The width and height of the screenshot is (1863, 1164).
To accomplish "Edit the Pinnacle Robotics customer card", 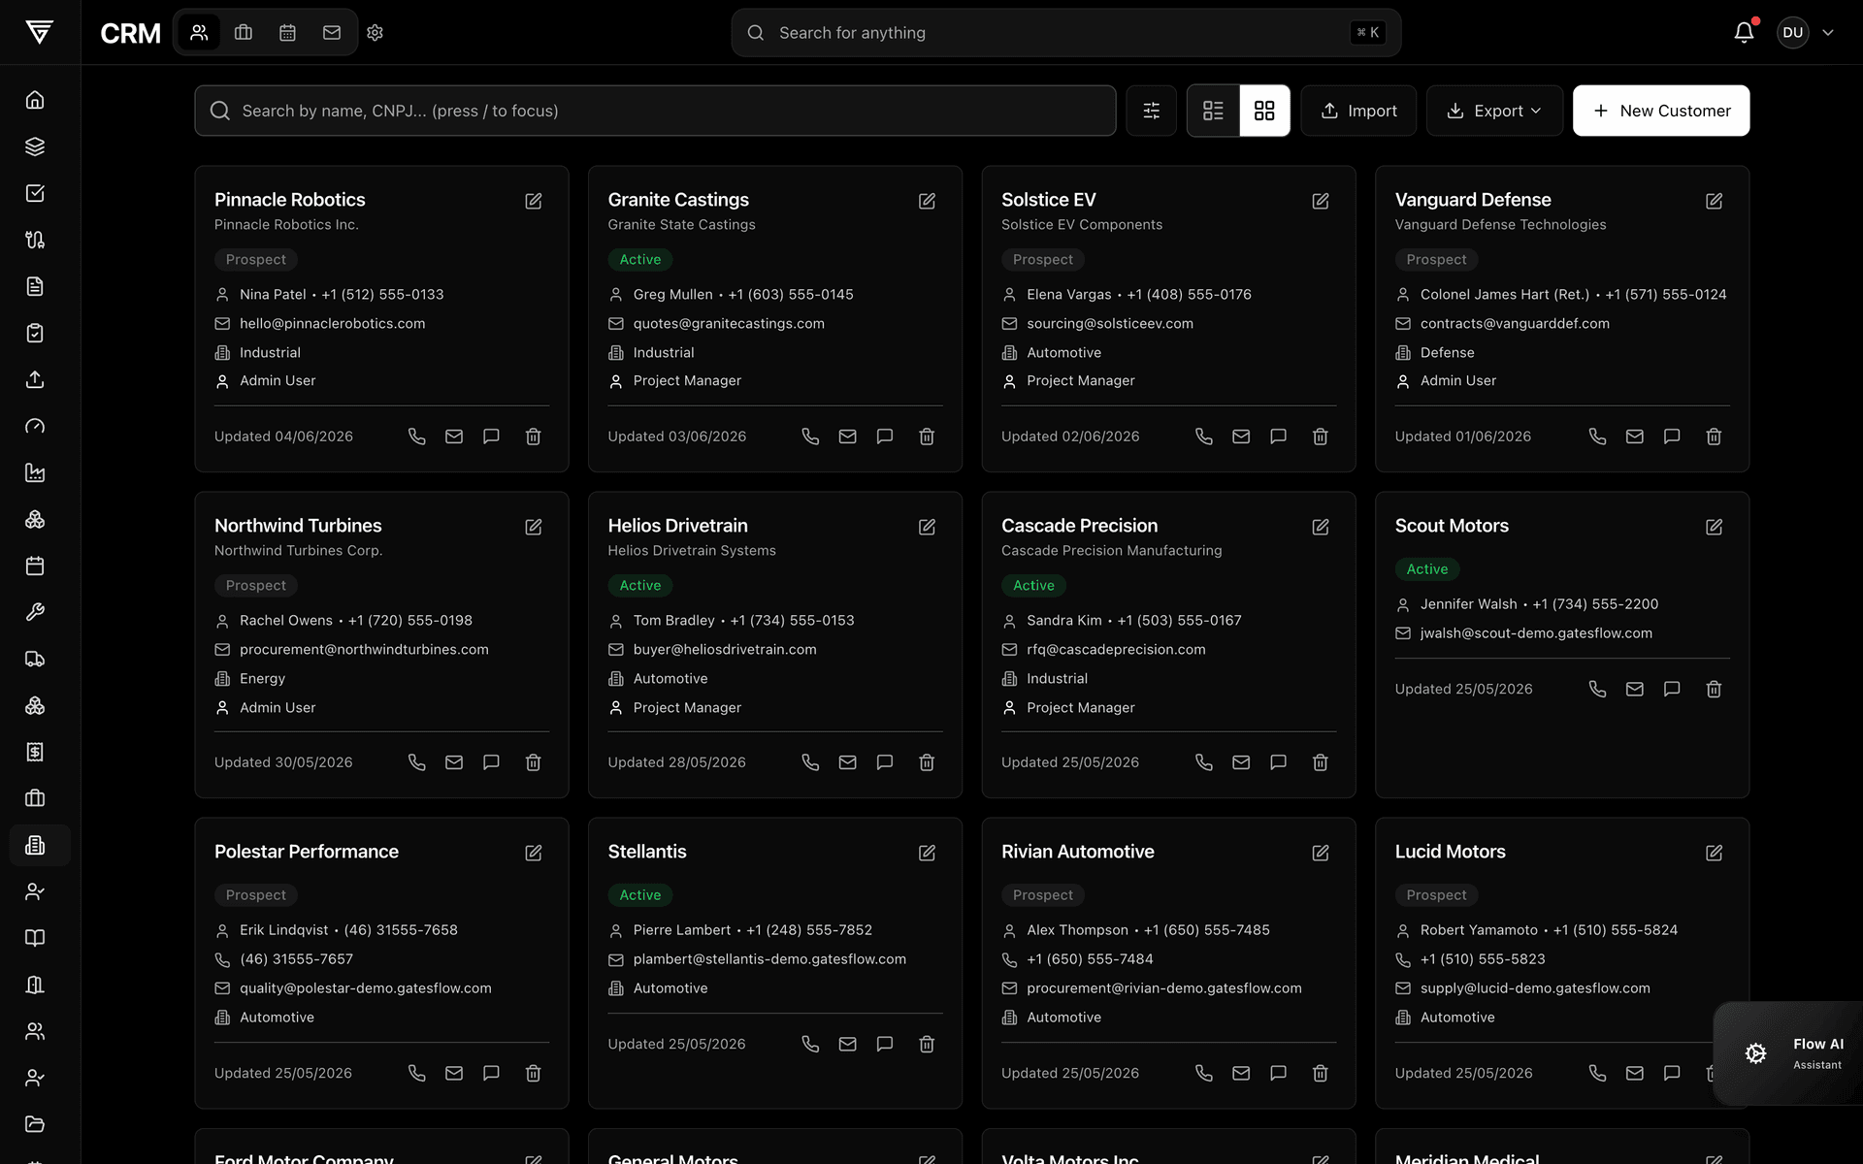I will [x=534, y=201].
